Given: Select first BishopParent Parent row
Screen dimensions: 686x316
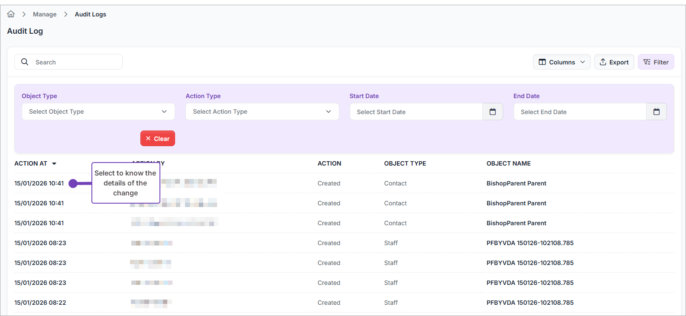Looking at the screenshot, I should [x=516, y=183].
